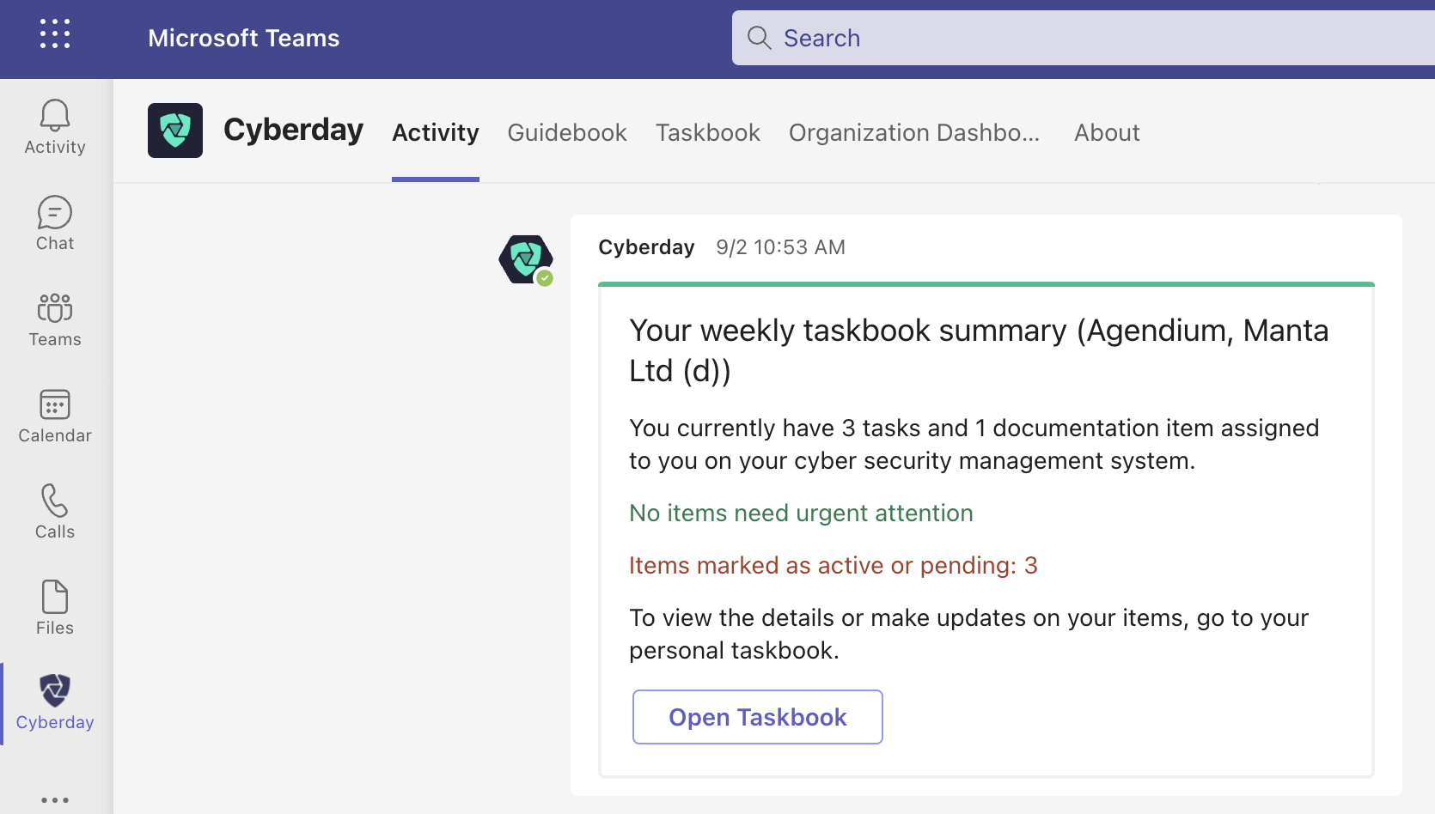1435x814 pixels.
Task: Click the Open Taskbook button
Action: click(758, 717)
